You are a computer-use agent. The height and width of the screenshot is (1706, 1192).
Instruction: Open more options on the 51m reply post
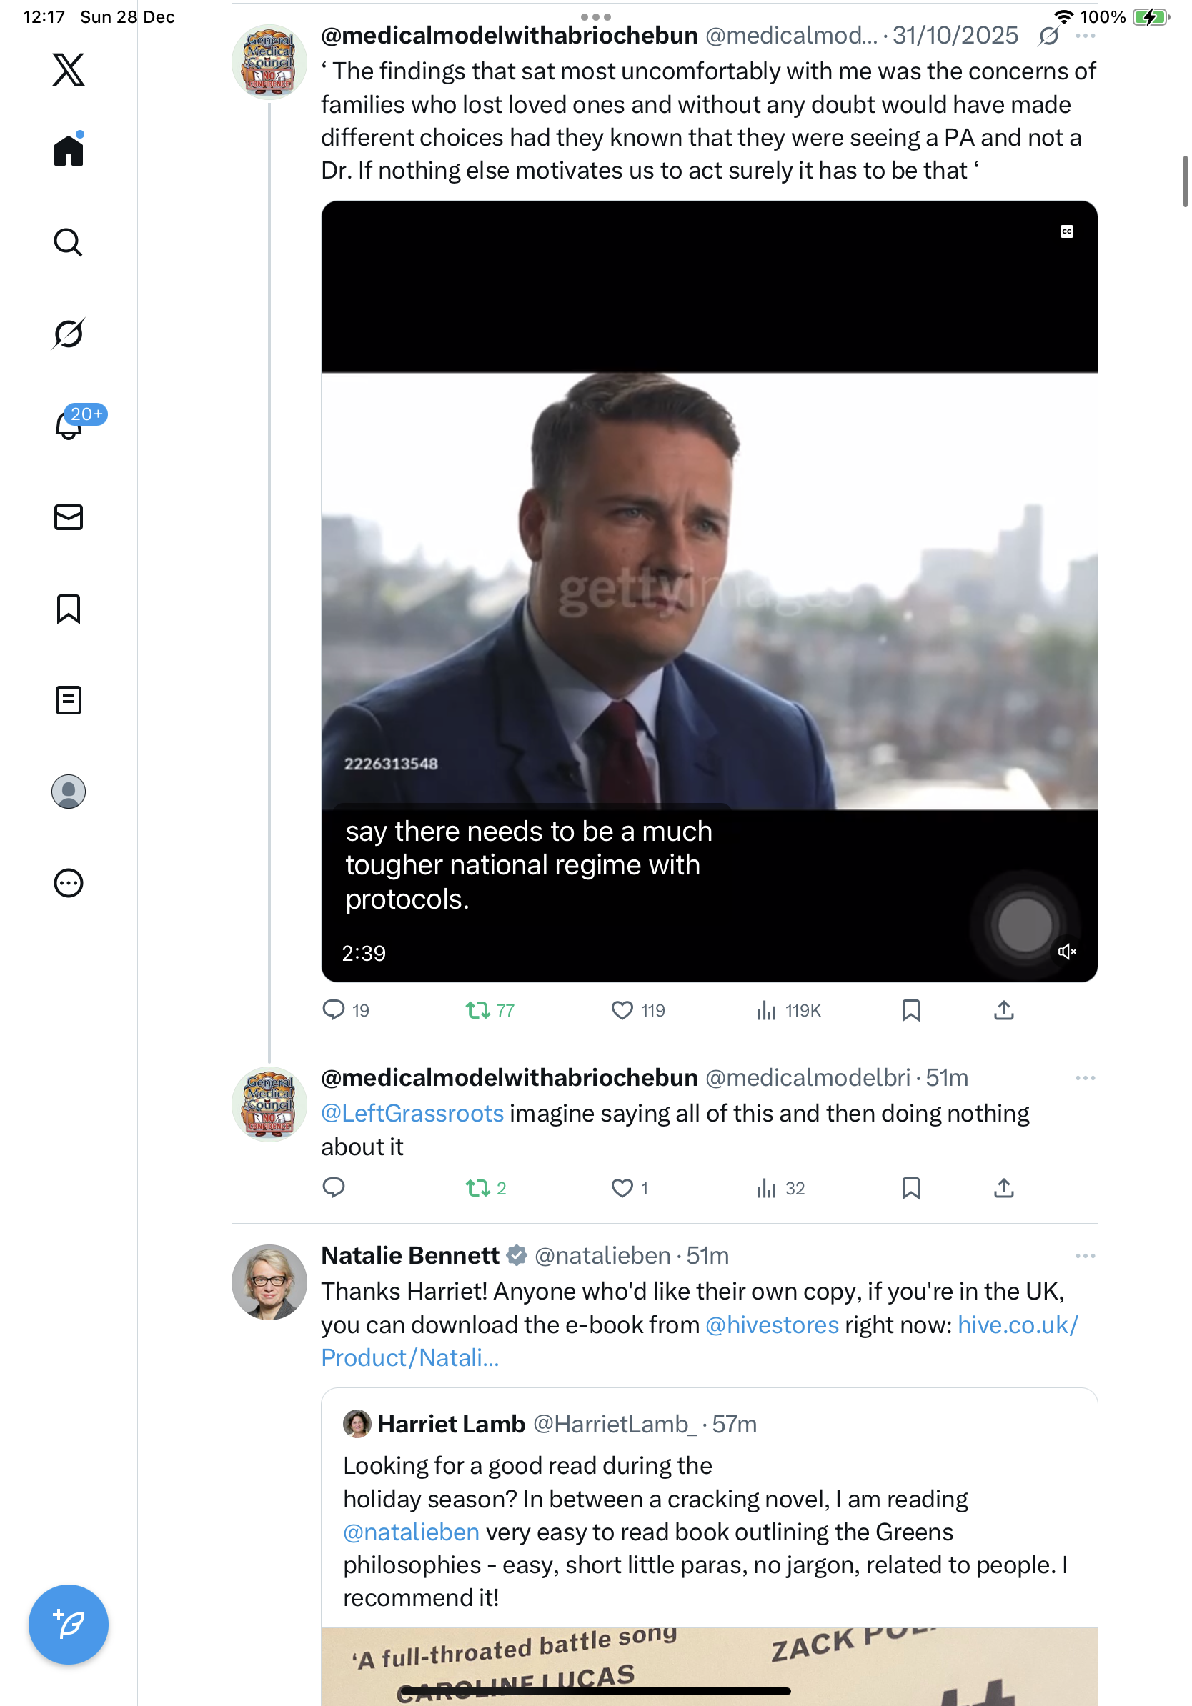(x=1085, y=1078)
